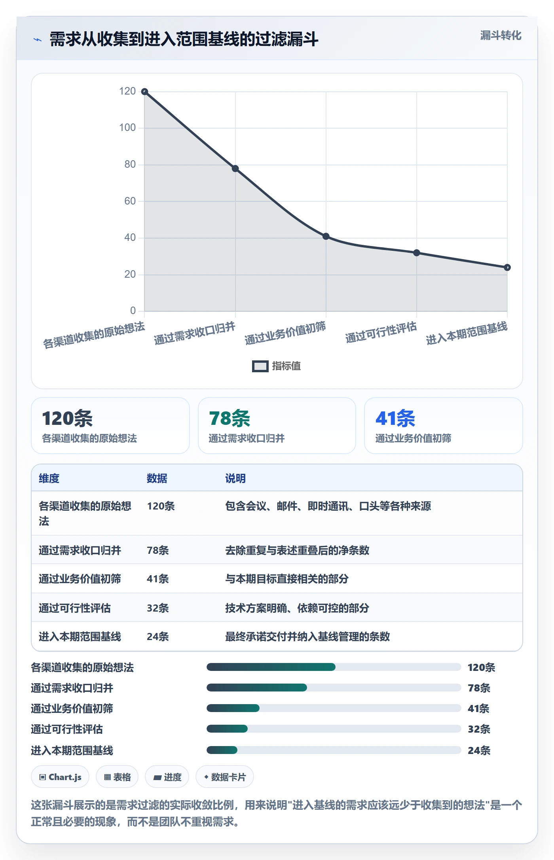
Task: Click the 说明 column header
Action: pyautogui.click(x=235, y=478)
